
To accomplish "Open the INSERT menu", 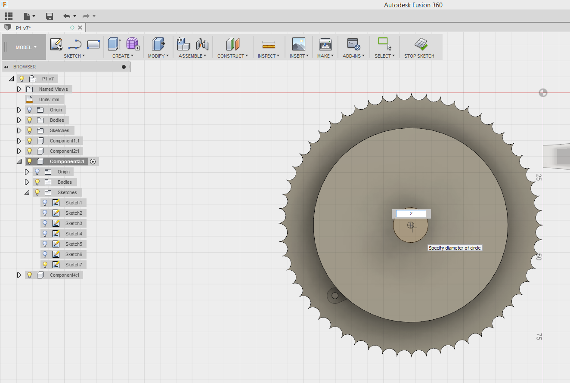I will pyautogui.click(x=299, y=56).
